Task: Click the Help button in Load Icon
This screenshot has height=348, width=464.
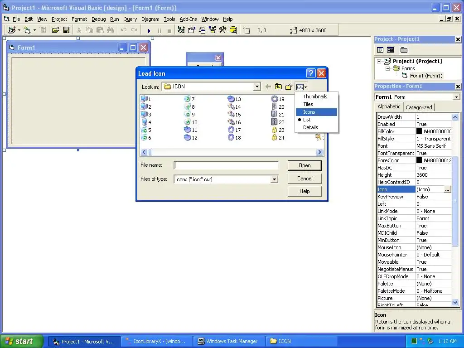Action: [304, 191]
